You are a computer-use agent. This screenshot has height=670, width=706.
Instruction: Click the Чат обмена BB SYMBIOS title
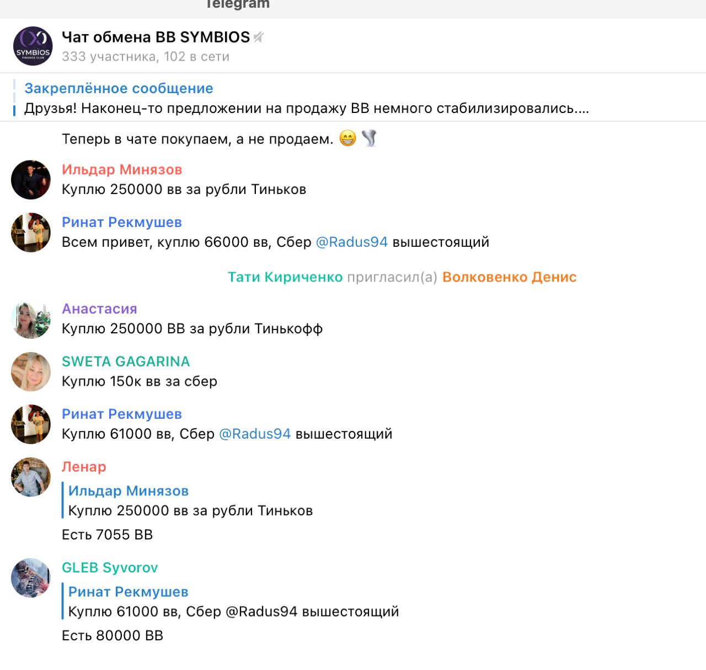click(156, 37)
